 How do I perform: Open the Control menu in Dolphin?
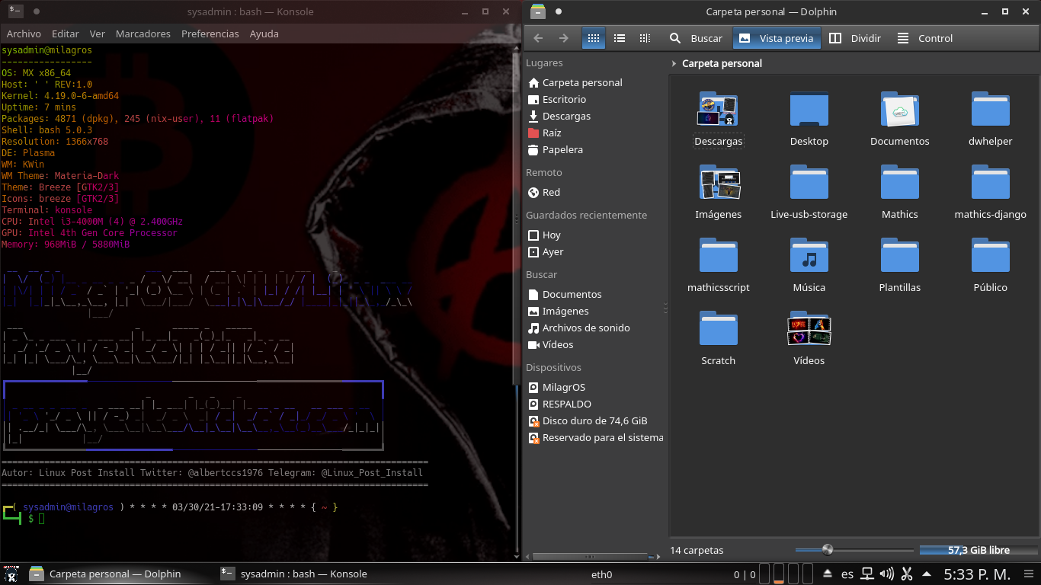coord(925,38)
